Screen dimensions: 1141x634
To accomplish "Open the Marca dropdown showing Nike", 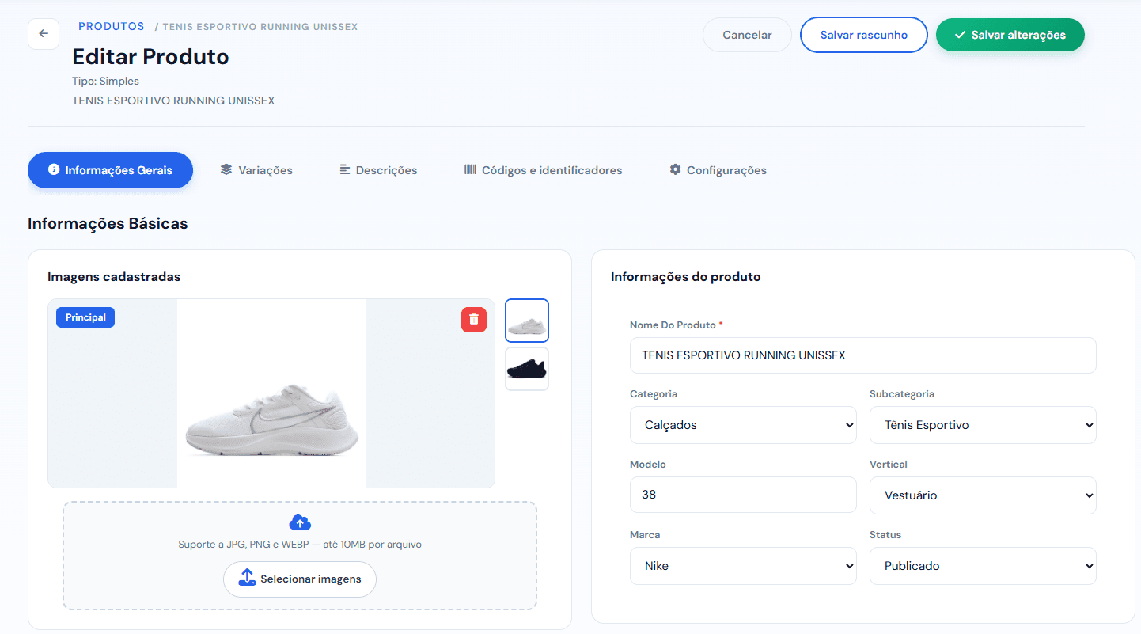I will (x=743, y=565).
